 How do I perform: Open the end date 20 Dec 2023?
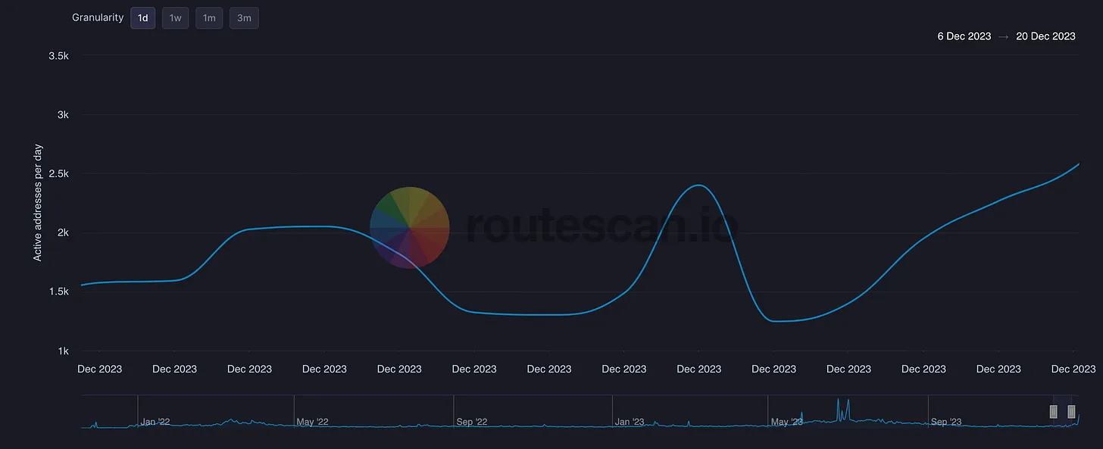(x=1045, y=36)
